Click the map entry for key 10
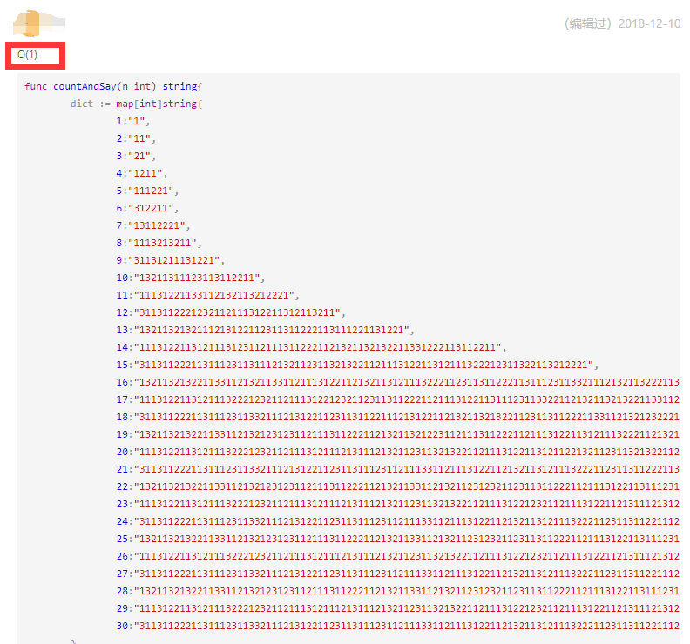Viewport: 690px width, 644px height. coord(191,278)
